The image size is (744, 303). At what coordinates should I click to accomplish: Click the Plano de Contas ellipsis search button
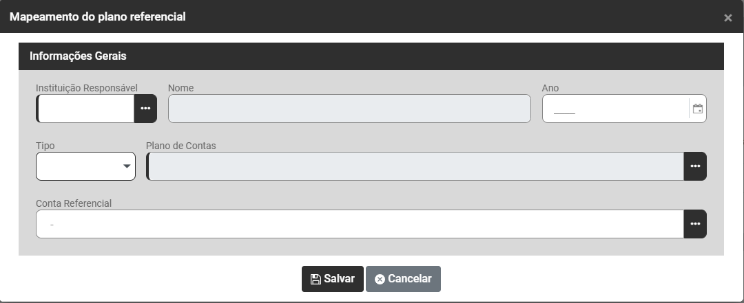695,166
